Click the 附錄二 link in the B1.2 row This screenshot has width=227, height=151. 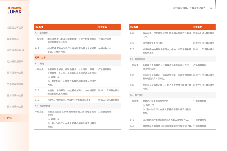click(x=109, y=100)
